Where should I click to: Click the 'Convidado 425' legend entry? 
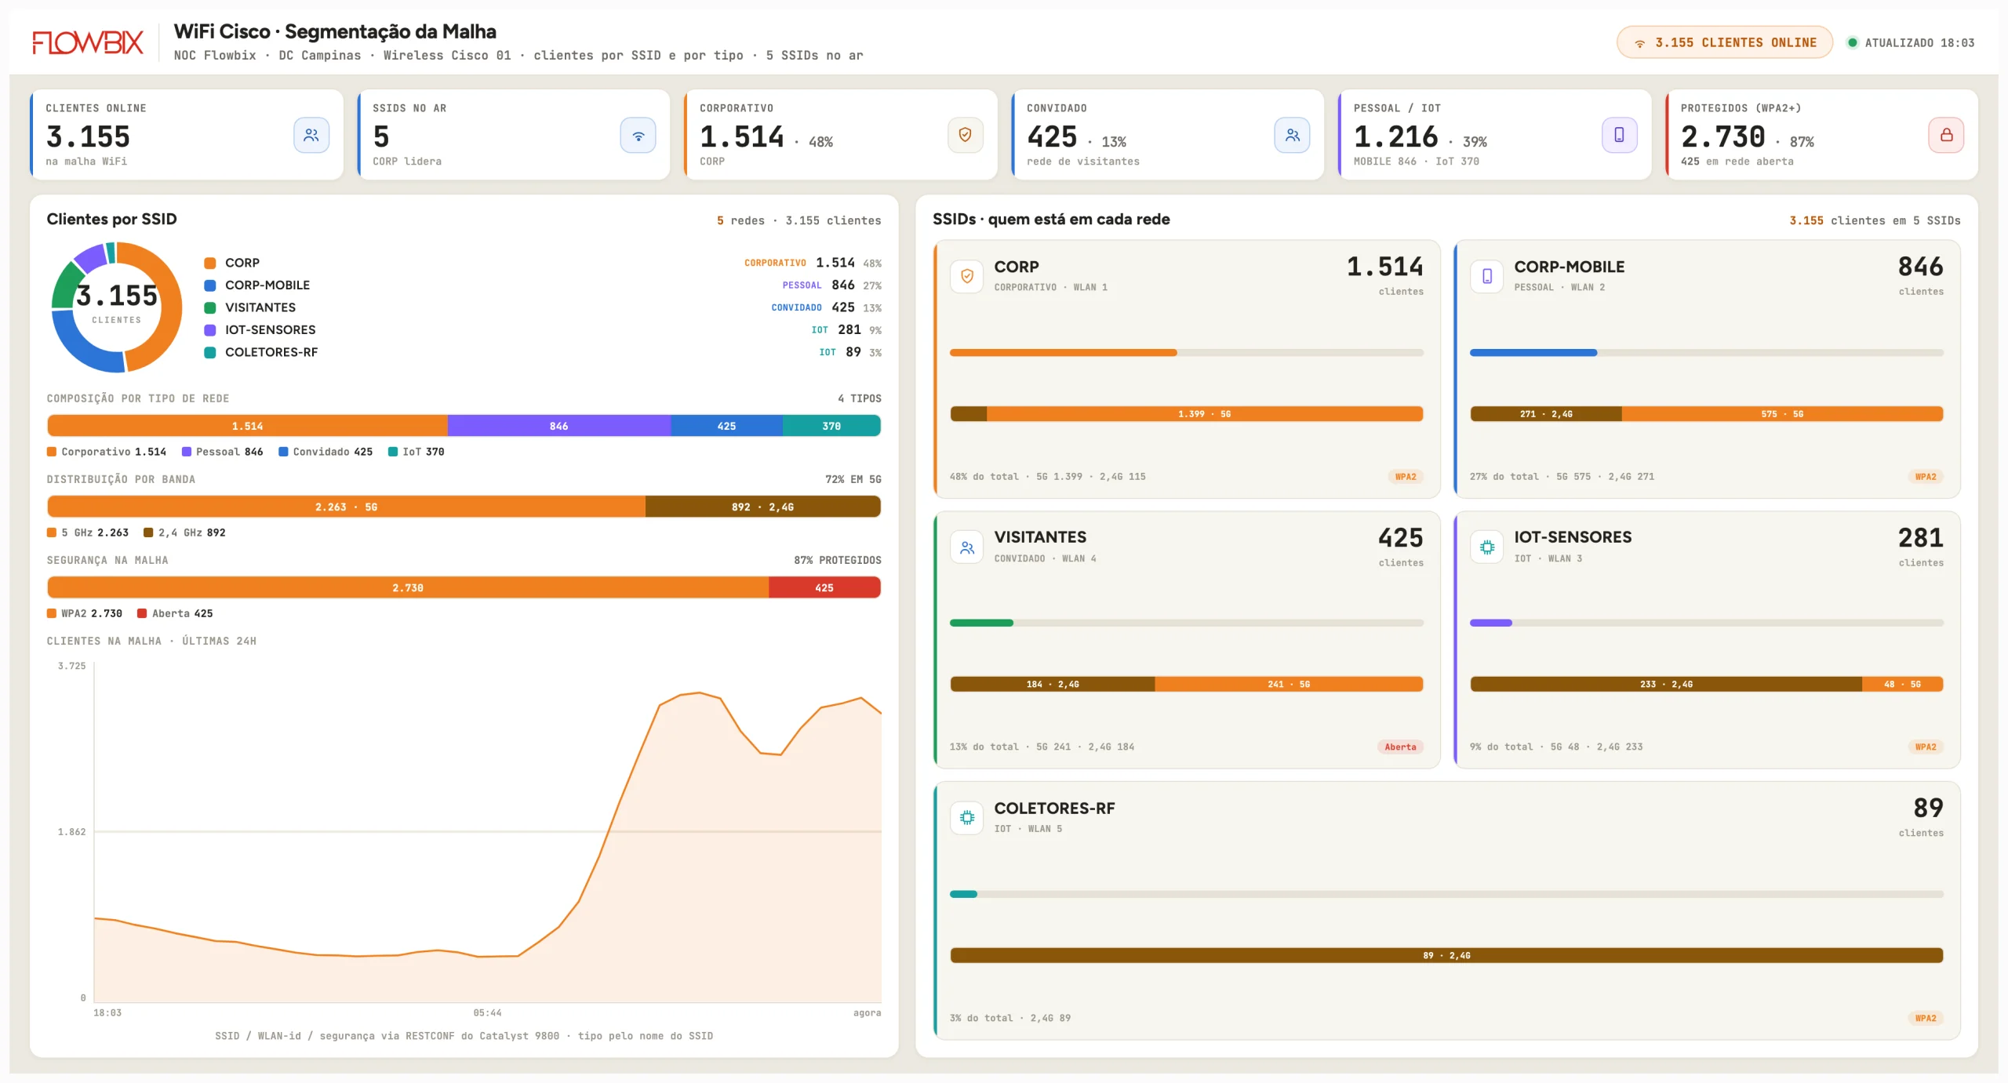click(x=326, y=452)
